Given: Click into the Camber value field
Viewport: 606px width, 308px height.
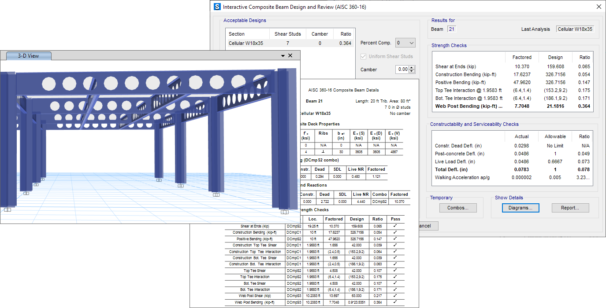Looking at the screenshot, I should click(x=402, y=70).
